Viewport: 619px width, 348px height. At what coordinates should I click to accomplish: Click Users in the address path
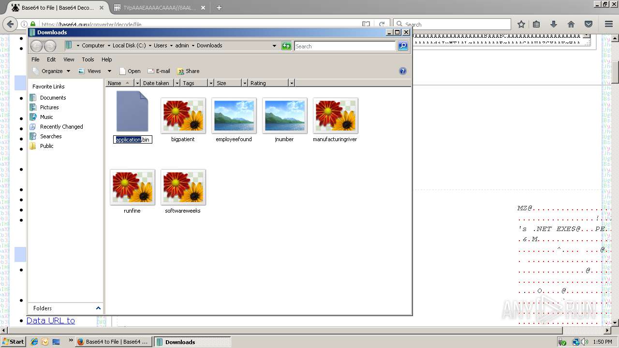tap(160, 45)
